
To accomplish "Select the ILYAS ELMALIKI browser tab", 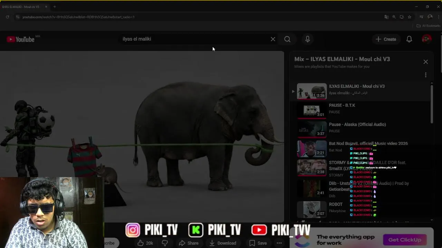I will [21, 7].
